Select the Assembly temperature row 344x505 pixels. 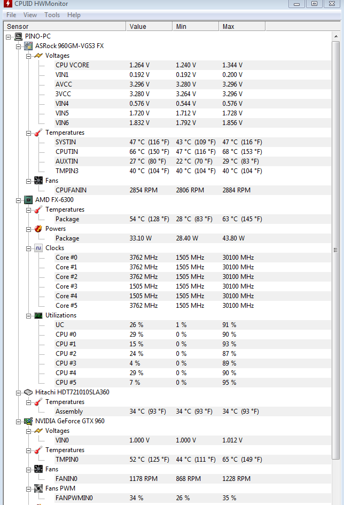coord(193,411)
